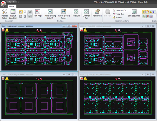
Task: Activate the Common Cut tool
Action: tap(86, 14)
